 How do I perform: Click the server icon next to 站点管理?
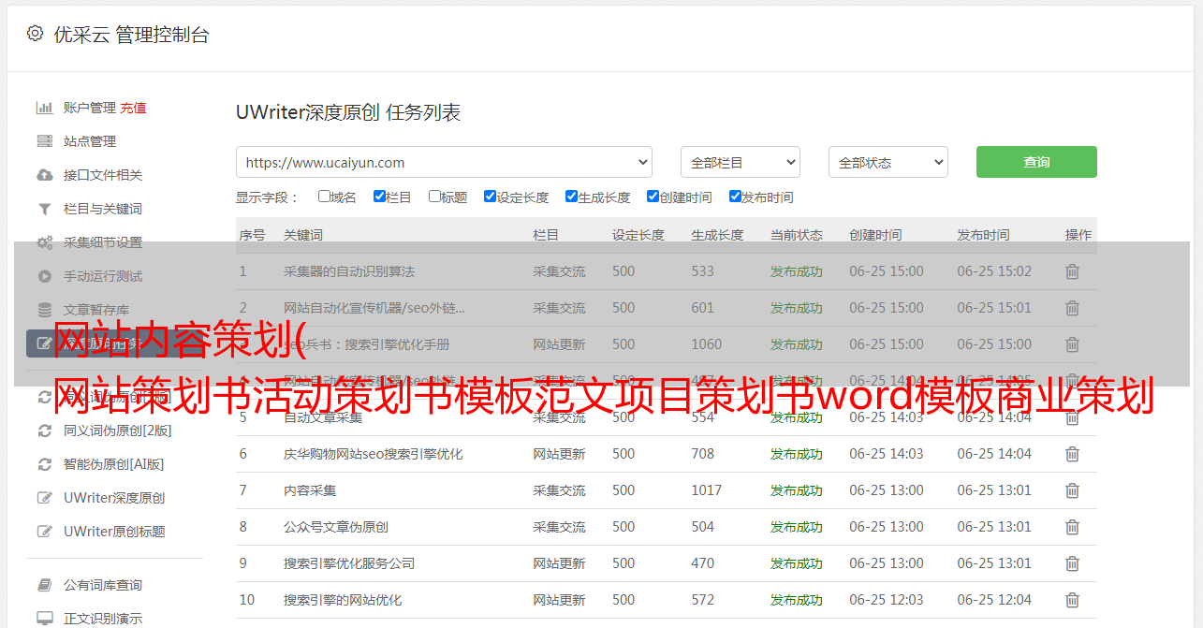pyautogui.click(x=44, y=141)
